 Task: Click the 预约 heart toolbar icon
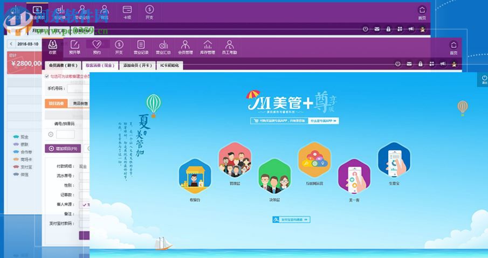(97, 47)
